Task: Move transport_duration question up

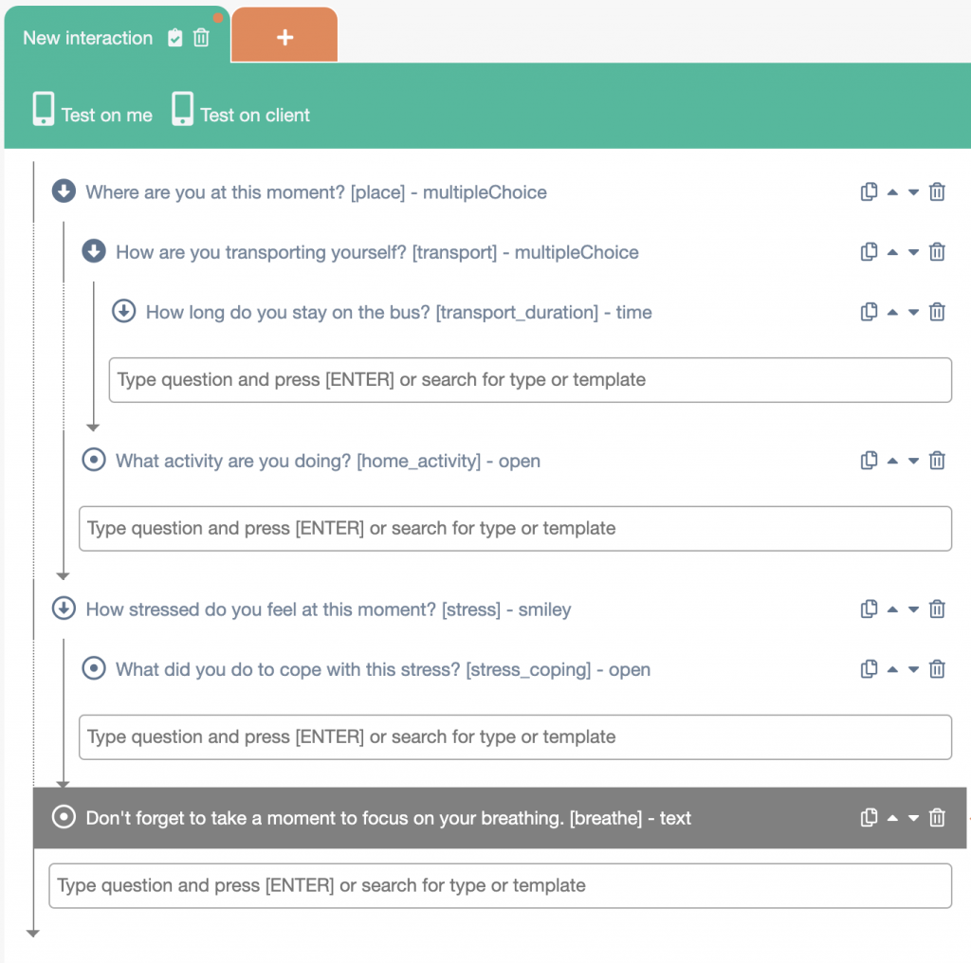Action: tap(892, 313)
